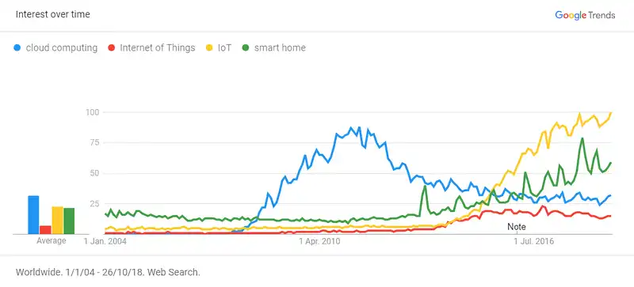Click the 1 Jan. 2004 axis label

pos(105,241)
